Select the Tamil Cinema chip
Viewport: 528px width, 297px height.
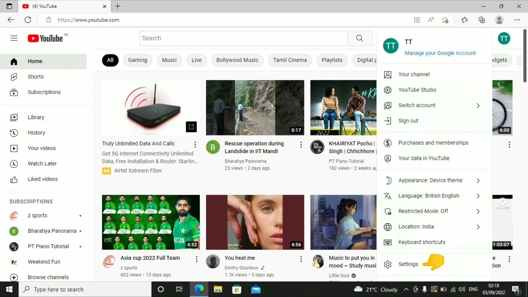290,60
